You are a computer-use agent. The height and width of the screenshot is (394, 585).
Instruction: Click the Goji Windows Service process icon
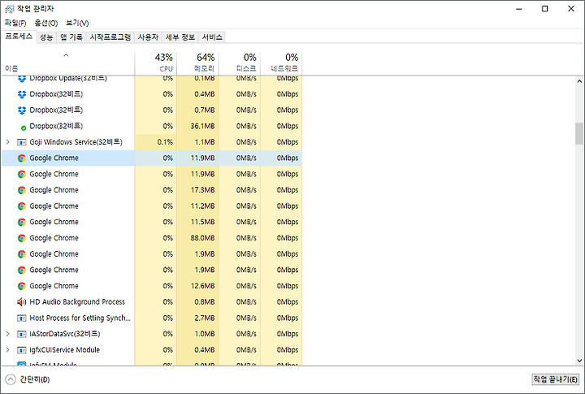(22, 142)
